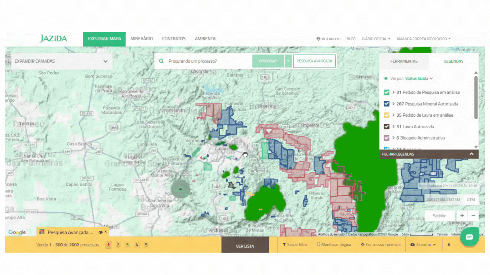The image size is (490, 275).
Task: Open the green chat bubble icon
Action: coord(469,237)
